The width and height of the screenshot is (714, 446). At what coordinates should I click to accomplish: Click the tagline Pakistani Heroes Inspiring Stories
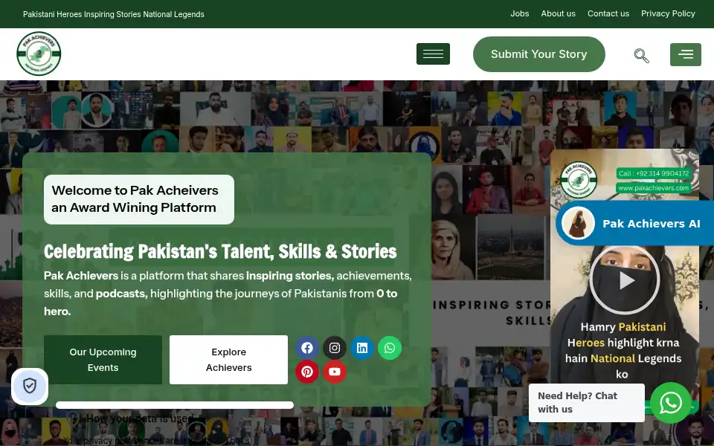click(x=113, y=14)
